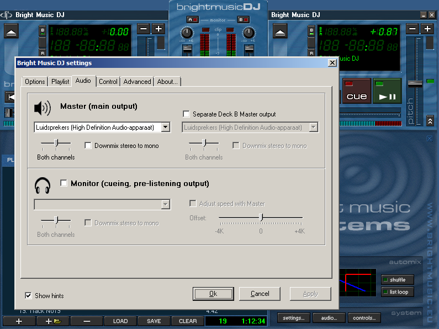Switch to the Control tab
Image resolution: width=439 pixels, height=329 pixels.
tap(108, 82)
